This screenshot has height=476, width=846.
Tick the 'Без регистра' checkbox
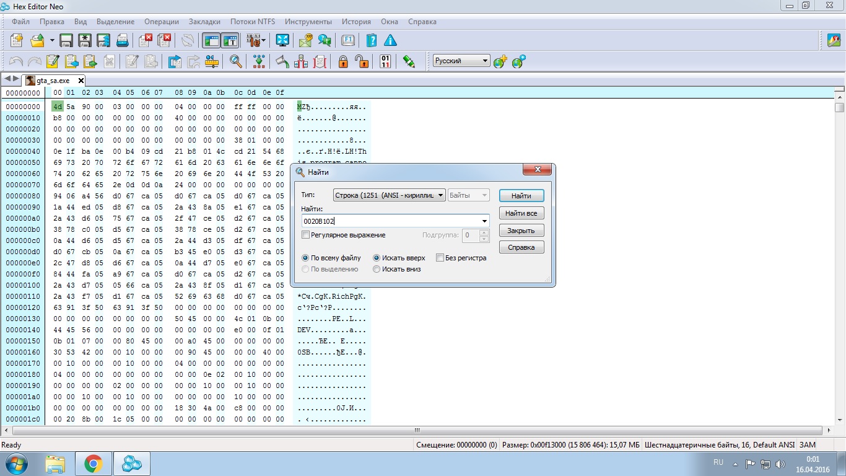tap(440, 258)
